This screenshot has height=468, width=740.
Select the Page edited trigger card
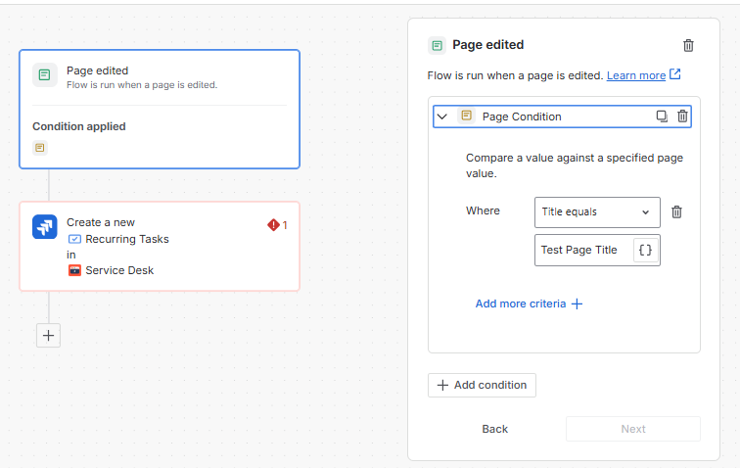160,109
